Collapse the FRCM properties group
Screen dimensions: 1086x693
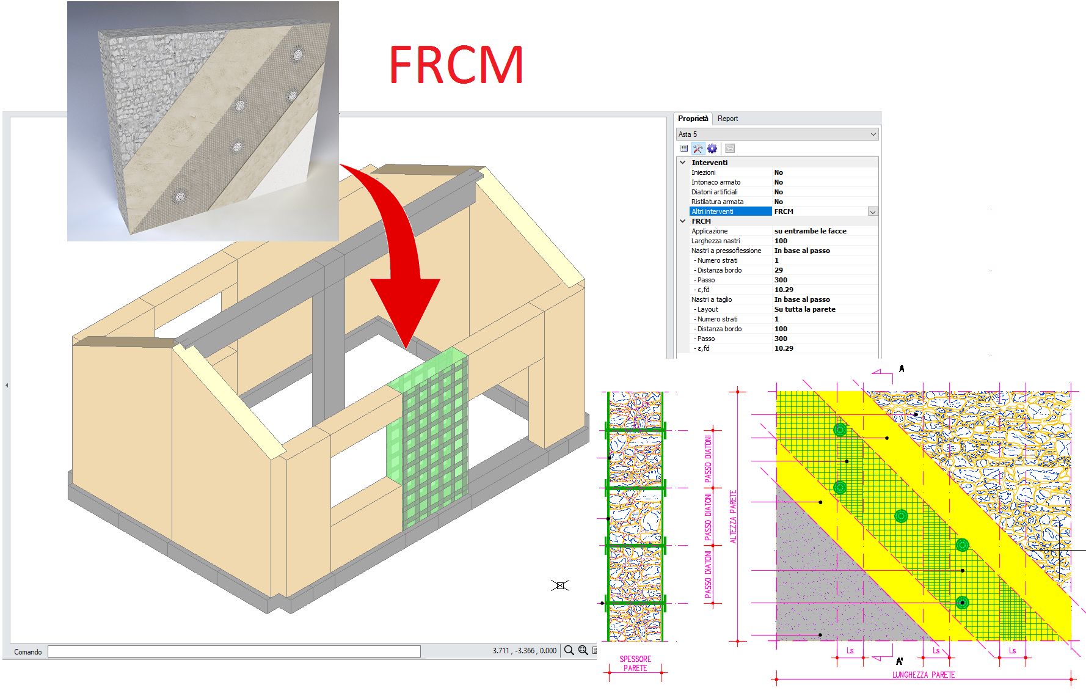point(683,221)
